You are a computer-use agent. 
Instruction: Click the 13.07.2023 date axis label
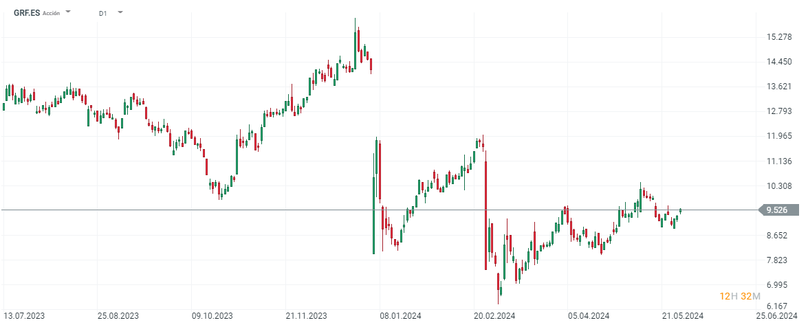tap(24, 316)
